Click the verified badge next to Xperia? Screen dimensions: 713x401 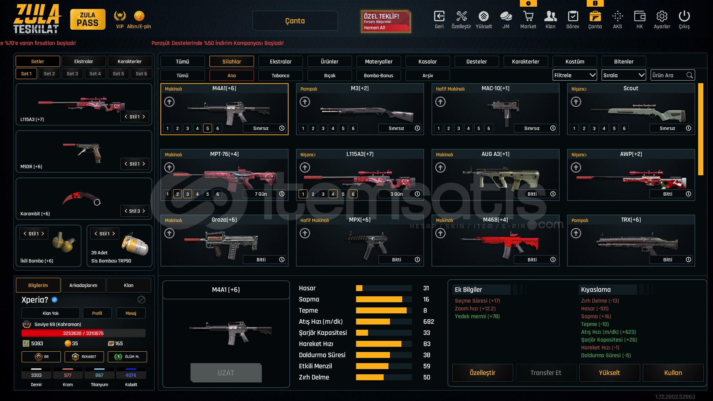[55, 300]
